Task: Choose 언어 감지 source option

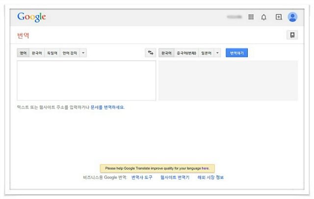Action: point(70,53)
